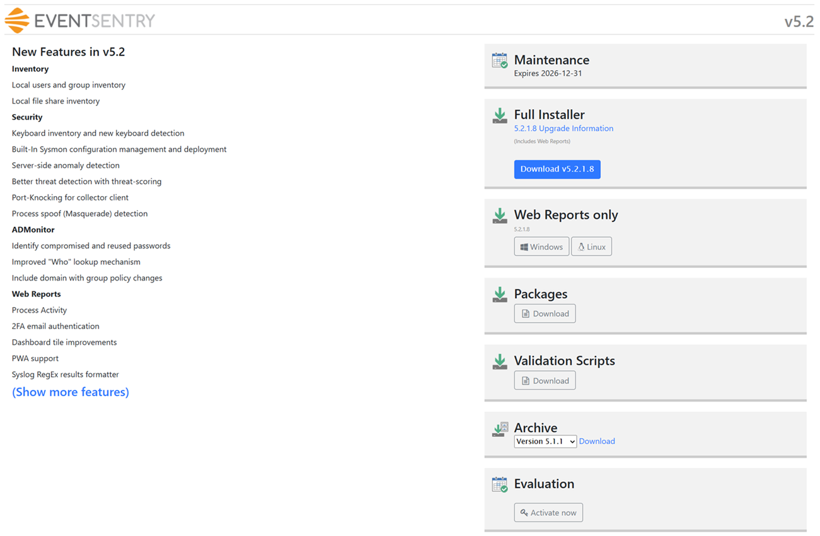This screenshot has width=820, height=536.
Task: Click the New Features in v5.2 heading
Action: (69, 52)
